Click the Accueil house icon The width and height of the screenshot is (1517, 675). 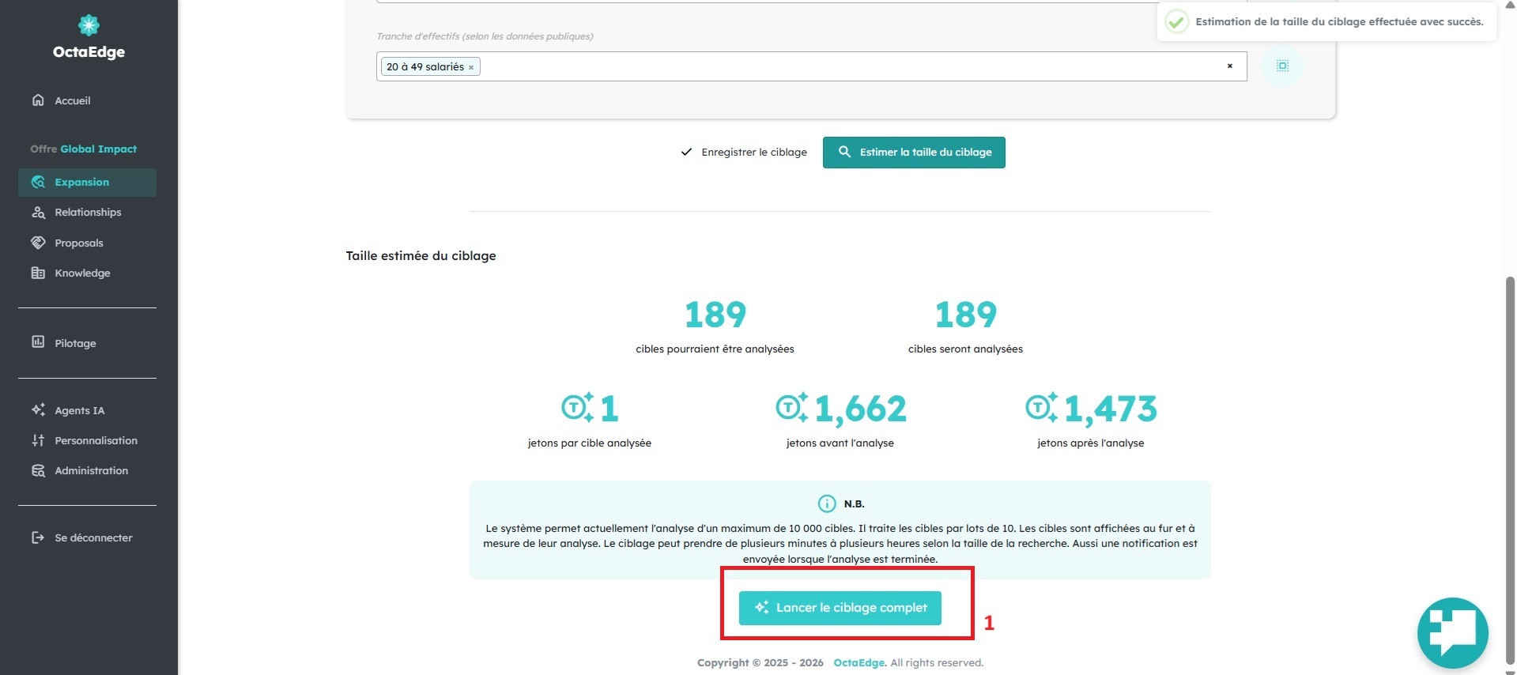(x=38, y=100)
